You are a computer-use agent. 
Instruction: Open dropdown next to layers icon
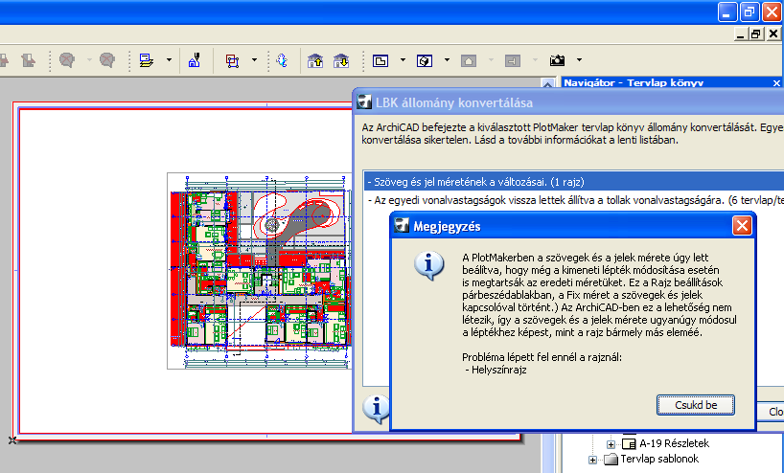(x=169, y=60)
